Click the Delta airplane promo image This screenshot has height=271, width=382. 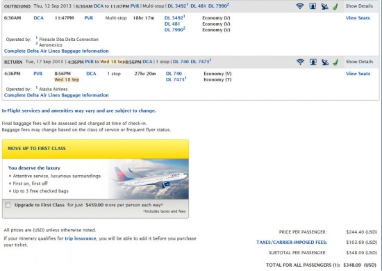click(148, 179)
